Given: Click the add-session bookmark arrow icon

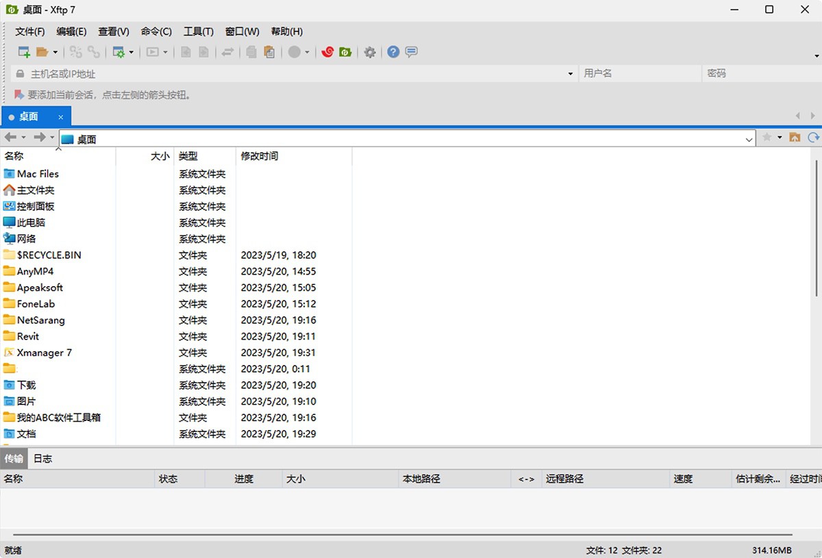Looking at the screenshot, I should (19, 94).
